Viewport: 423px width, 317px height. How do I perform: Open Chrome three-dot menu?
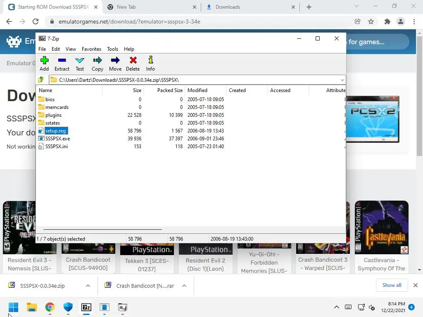(x=414, y=21)
